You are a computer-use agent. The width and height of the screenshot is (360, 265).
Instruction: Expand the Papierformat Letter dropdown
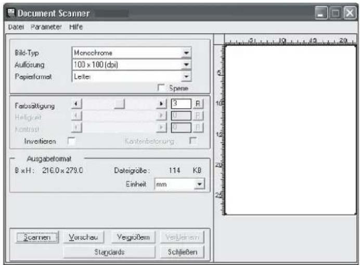click(186, 77)
